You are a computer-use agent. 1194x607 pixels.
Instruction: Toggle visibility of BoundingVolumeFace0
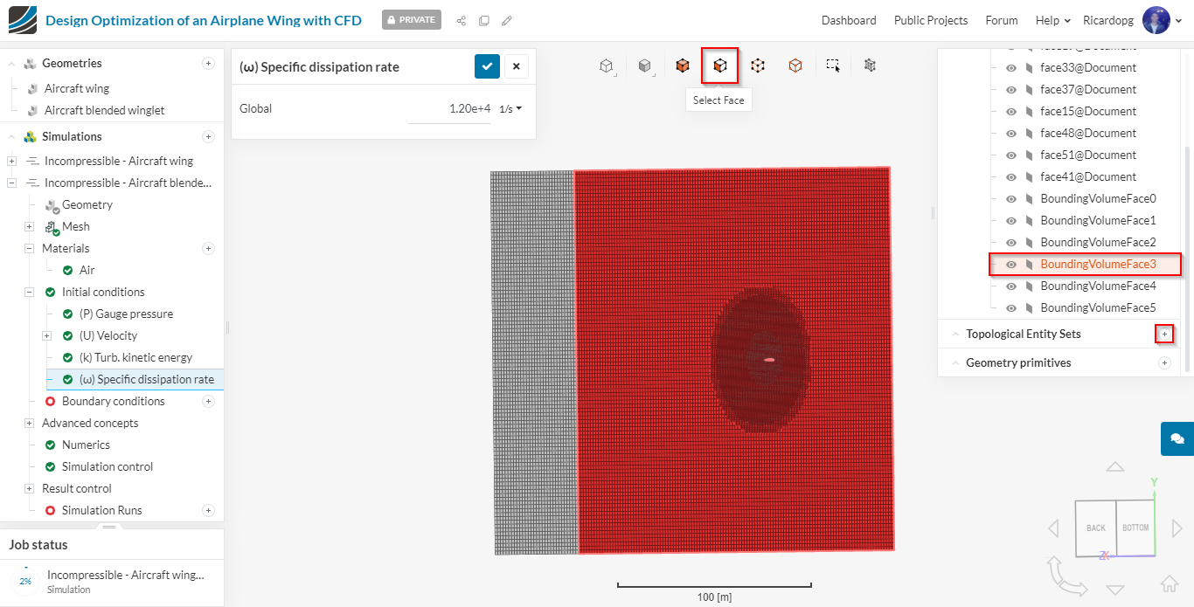tap(1011, 198)
